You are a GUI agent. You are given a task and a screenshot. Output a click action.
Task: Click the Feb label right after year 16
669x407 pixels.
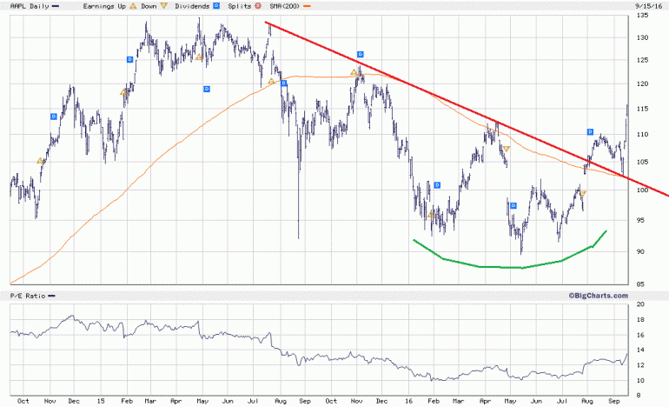pyautogui.click(x=434, y=401)
